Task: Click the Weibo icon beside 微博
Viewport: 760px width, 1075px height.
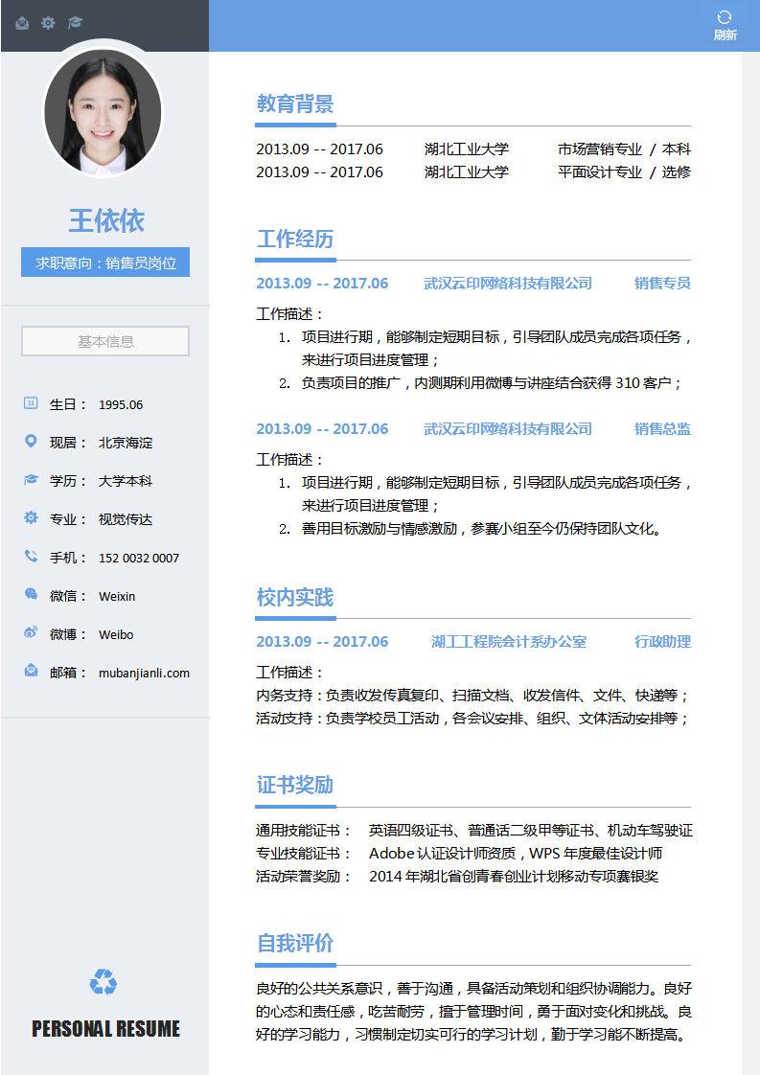Action: click(x=31, y=633)
